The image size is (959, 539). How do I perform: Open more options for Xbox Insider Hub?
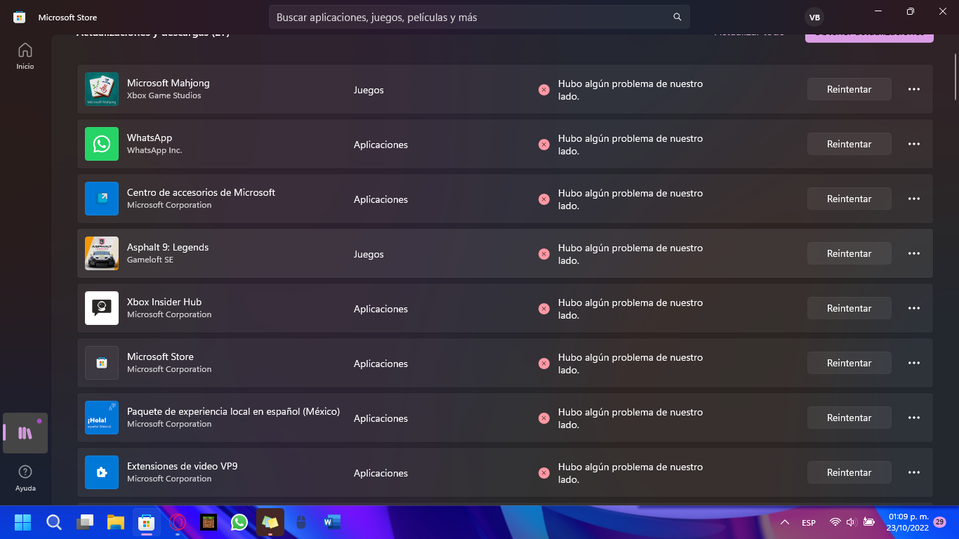pyautogui.click(x=914, y=308)
